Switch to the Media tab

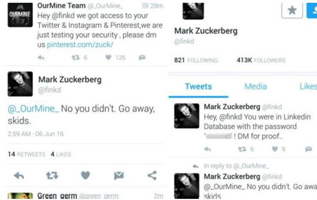256,87
